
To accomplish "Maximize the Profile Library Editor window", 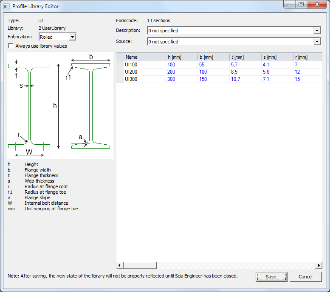I will pyautogui.click(x=301, y=4).
